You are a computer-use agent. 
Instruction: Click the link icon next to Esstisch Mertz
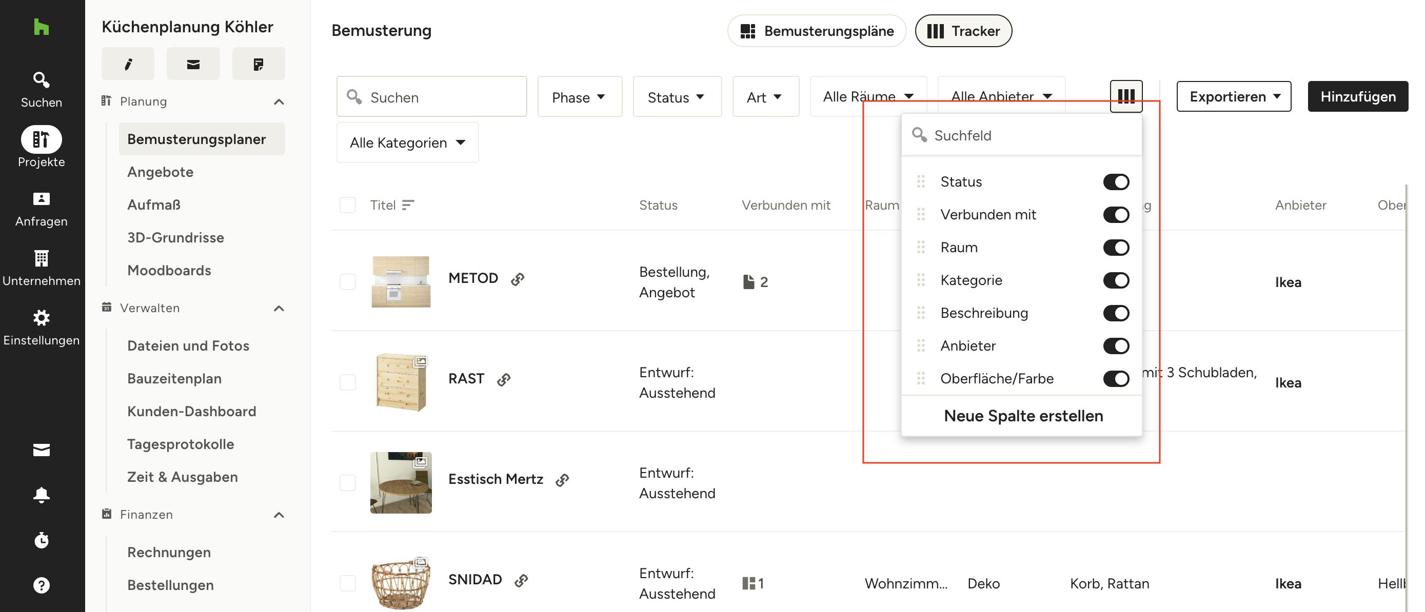tap(562, 480)
